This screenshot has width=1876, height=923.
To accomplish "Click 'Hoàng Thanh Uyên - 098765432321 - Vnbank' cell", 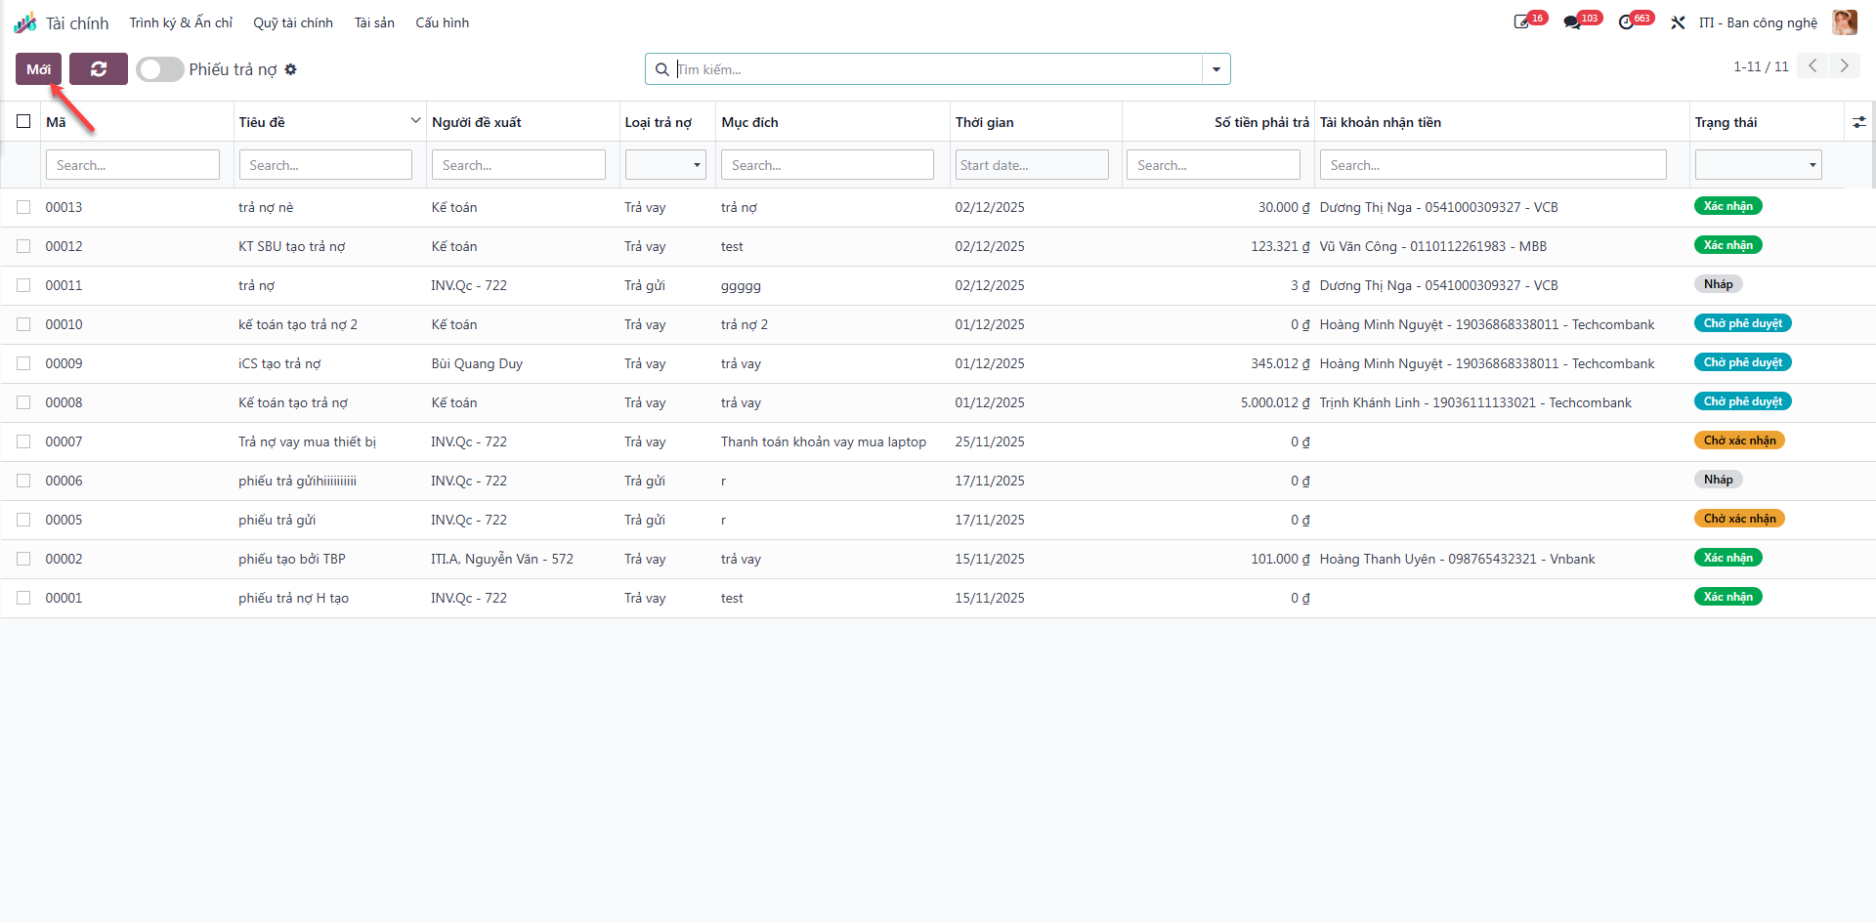I will coord(1457,559).
